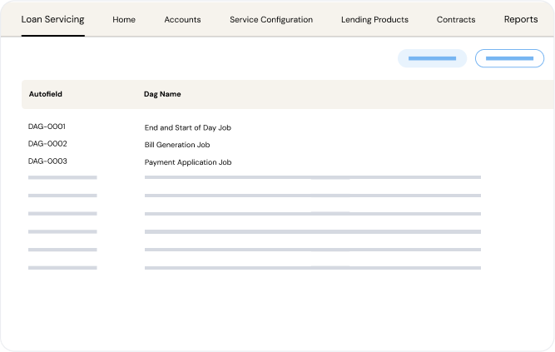
Task: Select the Lending Products tab
Action: (x=374, y=19)
